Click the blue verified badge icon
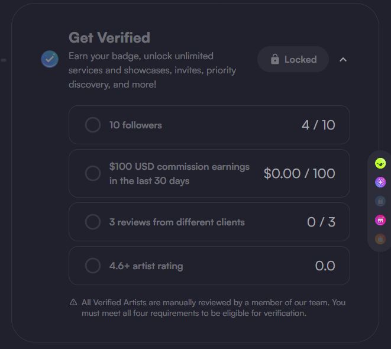Screen dimensions: 391x349 coord(50,59)
